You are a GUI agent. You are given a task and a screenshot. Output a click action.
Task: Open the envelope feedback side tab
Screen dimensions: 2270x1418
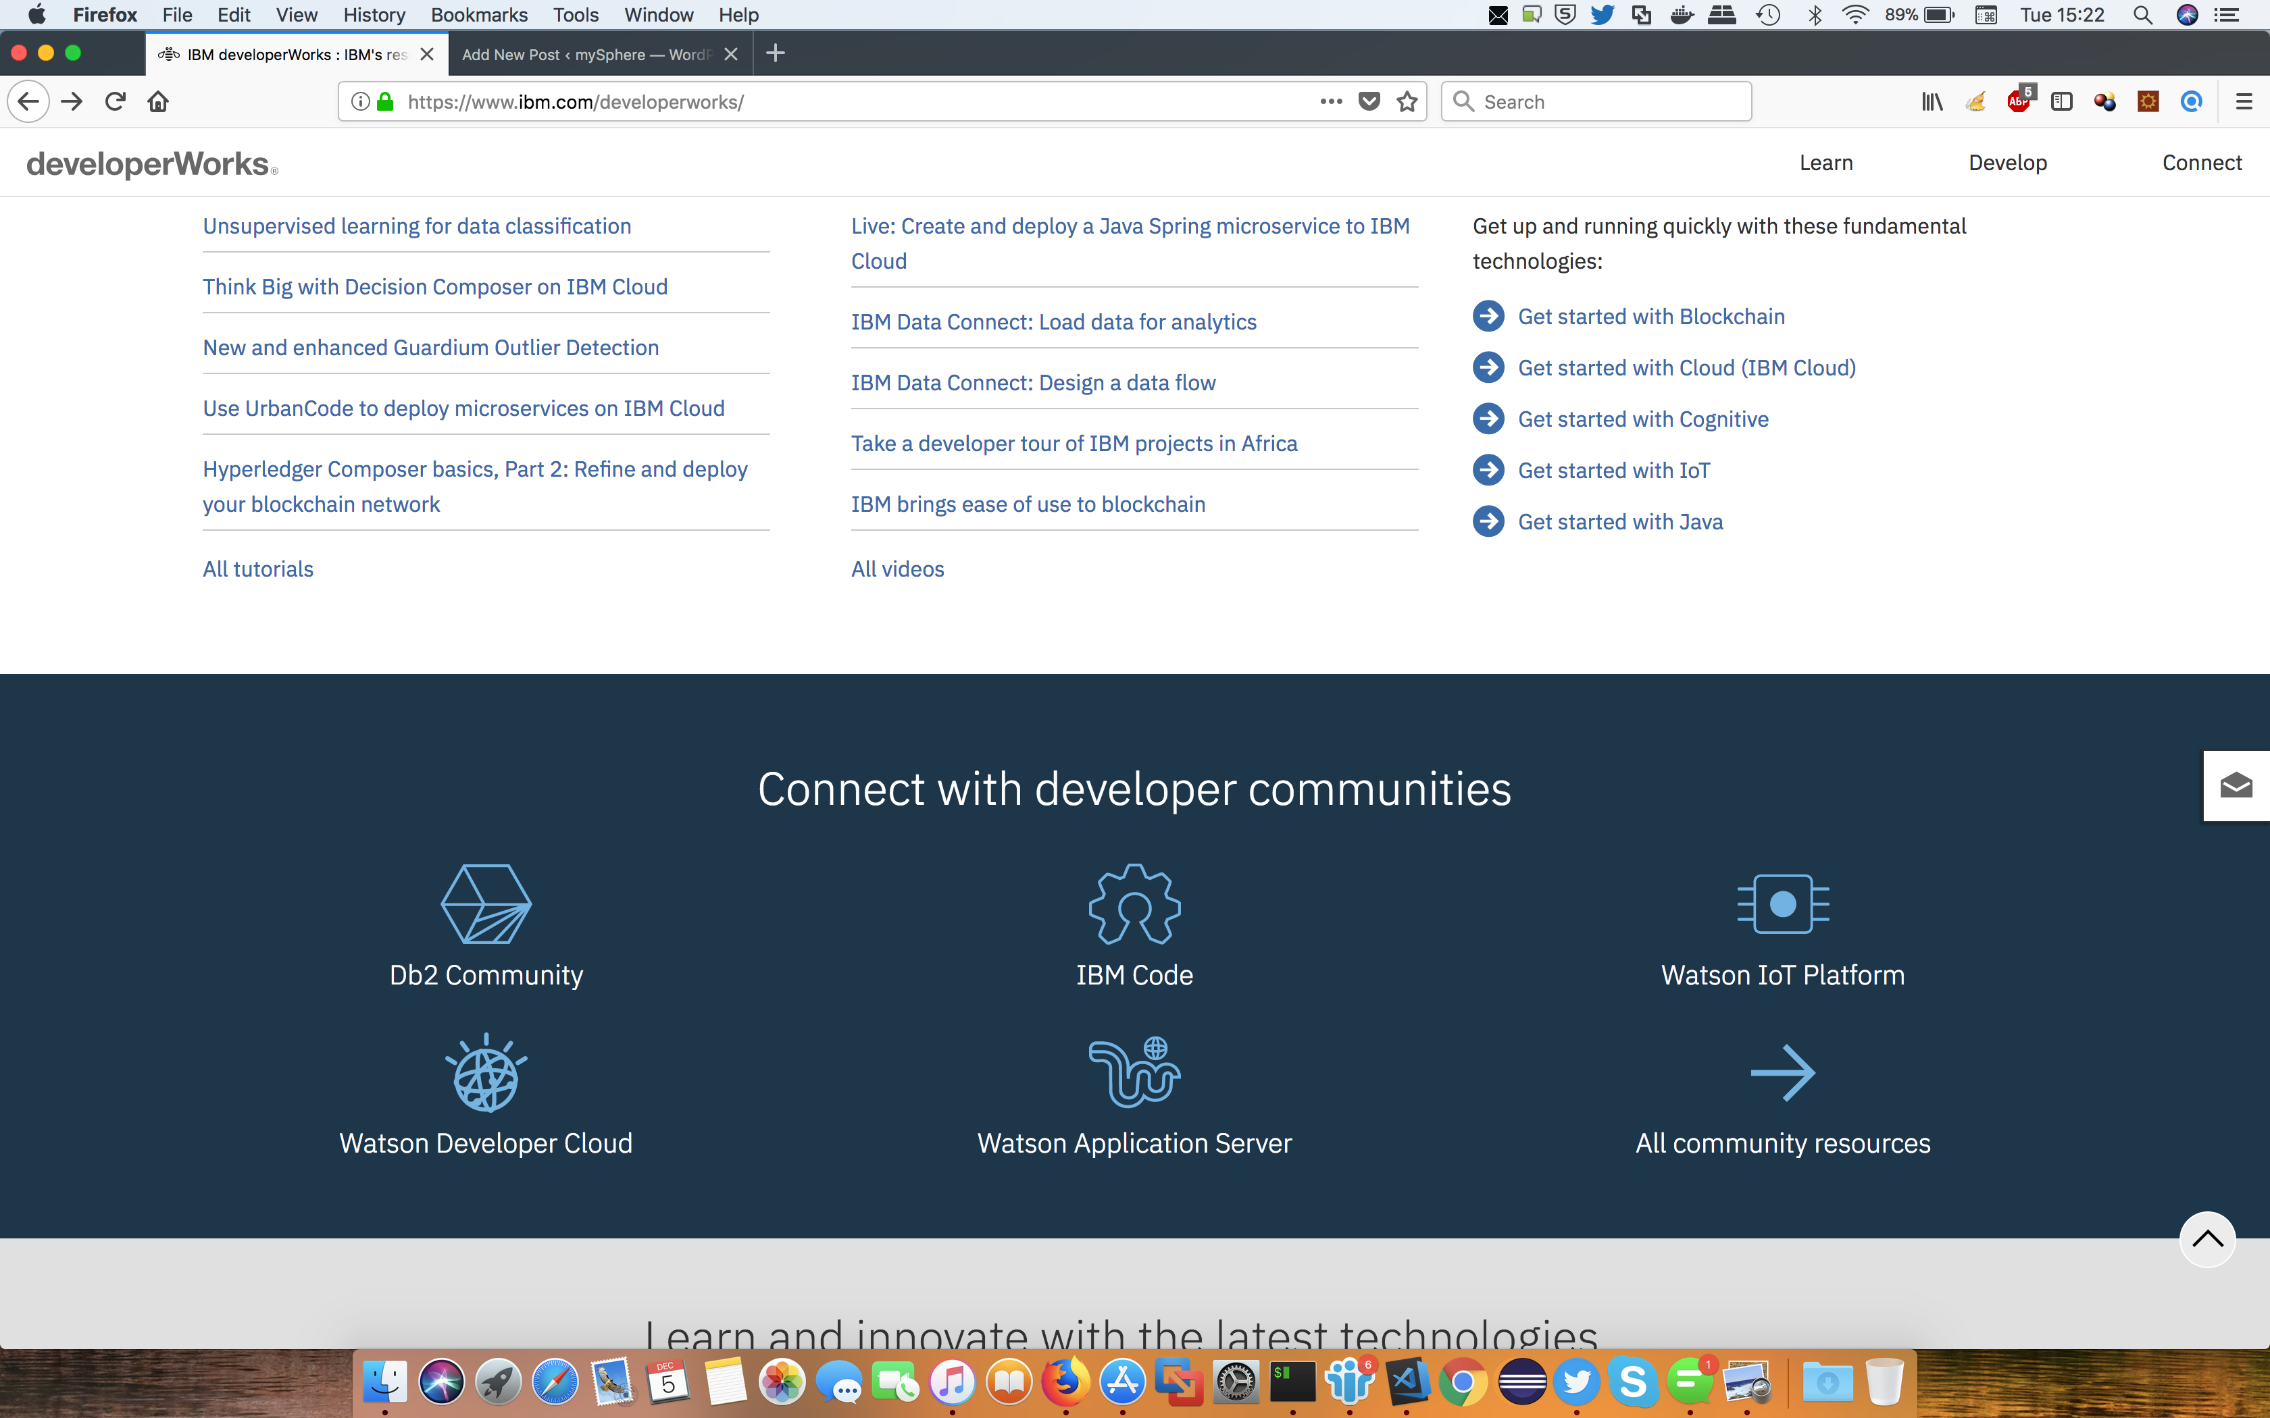(x=2236, y=786)
